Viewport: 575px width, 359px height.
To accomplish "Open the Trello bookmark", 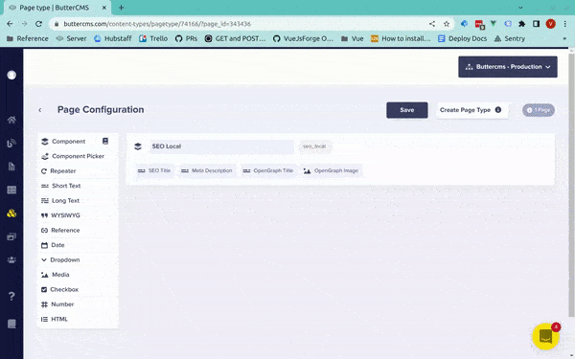I will coord(153,38).
